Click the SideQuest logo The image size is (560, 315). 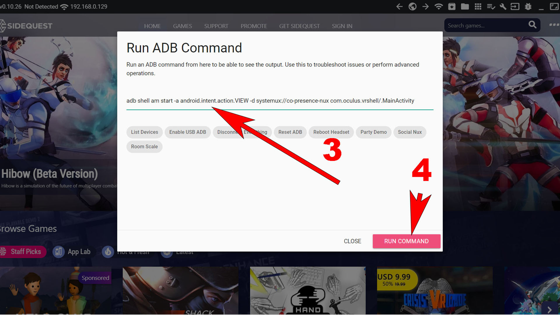pyautogui.click(x=26, y=26)
